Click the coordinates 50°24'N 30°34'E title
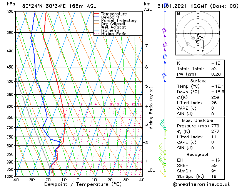Image resolution: width=242 pixels, height=187 pixels. click(x=44, y=6)
